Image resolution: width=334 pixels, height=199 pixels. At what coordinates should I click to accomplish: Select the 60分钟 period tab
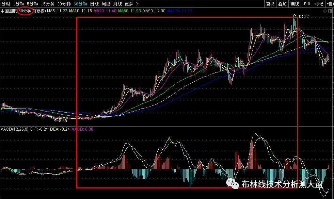(x=80, y=4)
